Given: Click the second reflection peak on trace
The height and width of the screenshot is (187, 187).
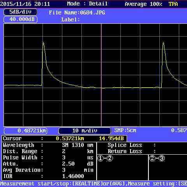Looking at the screenshot, I should (x=163, y=43).
